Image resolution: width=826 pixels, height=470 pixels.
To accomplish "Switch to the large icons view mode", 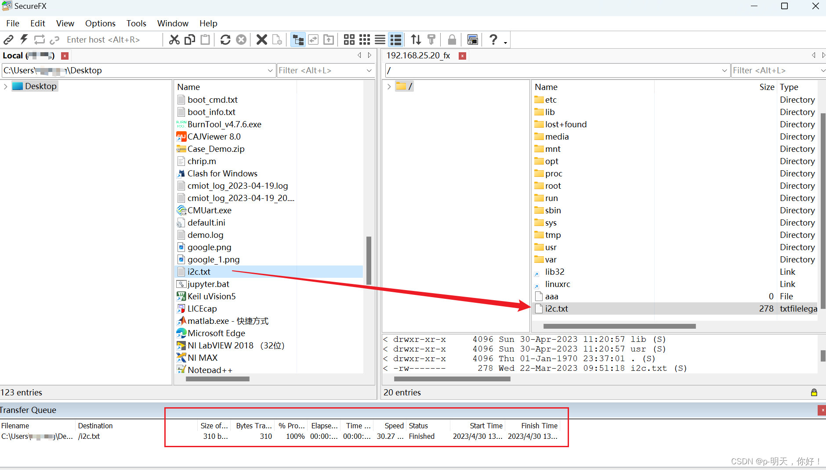I will point(348,39).
